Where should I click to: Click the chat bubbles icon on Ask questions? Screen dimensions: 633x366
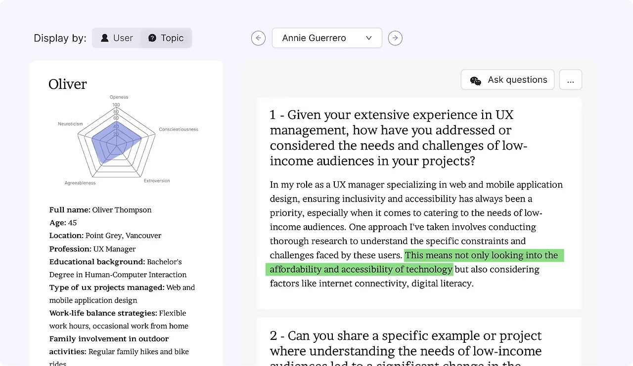pos(476,81)
